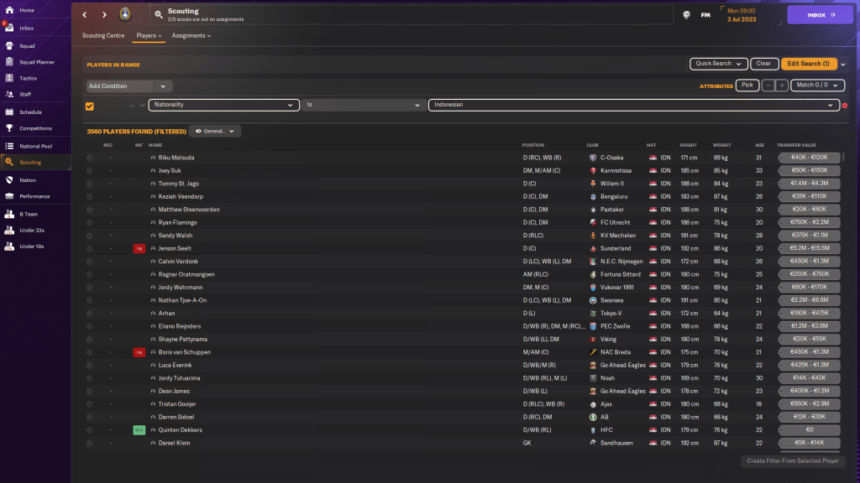Switch to the Scouting Centre tab
Screen dimensions: 860x483
pyautogui.click(x=105, y=36)
